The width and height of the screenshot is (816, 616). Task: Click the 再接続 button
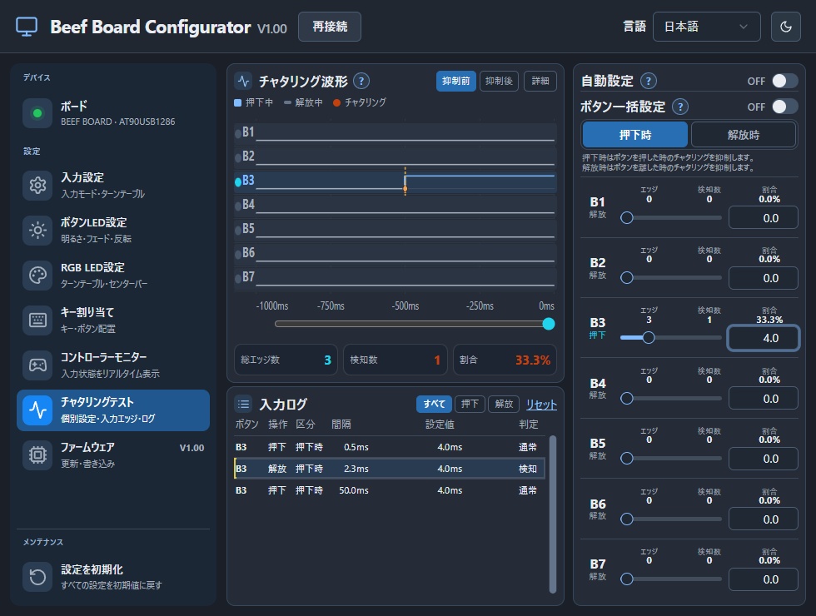click(x=330, y=27)
